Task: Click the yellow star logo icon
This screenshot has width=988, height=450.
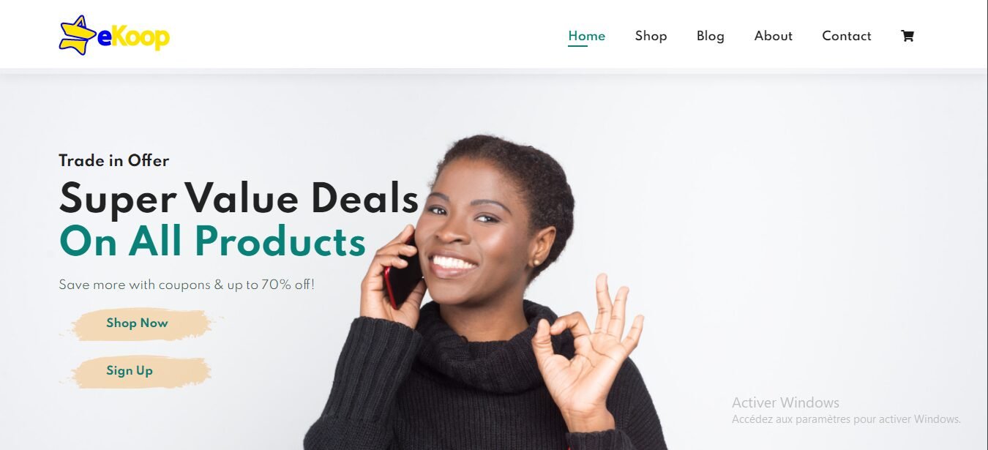Action: pyautogui.click(x=78, y=35)
